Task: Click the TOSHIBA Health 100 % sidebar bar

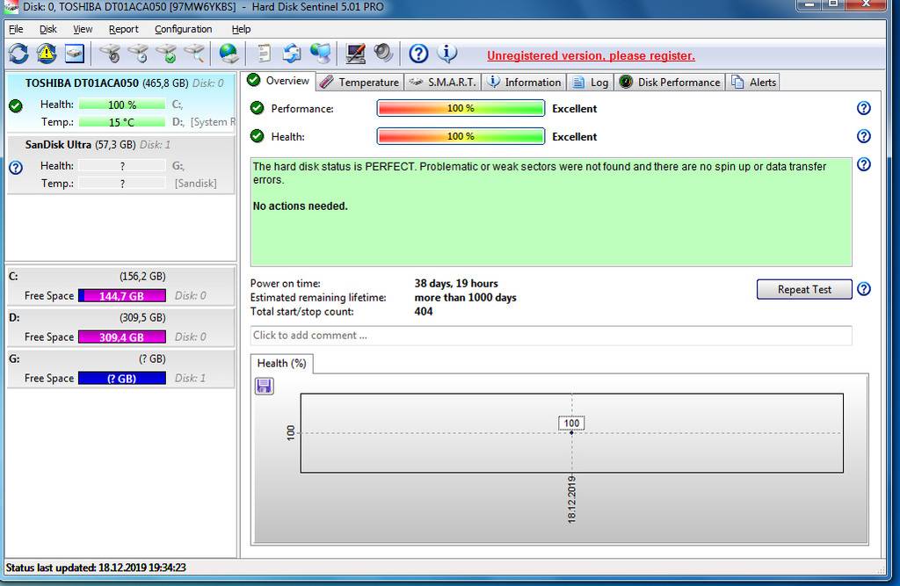Action: click(x=121, y=105)
